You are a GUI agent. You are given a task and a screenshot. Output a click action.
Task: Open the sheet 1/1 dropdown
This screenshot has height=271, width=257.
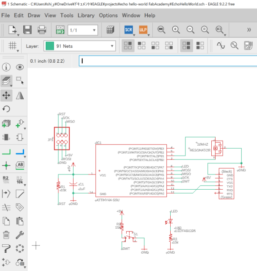point(83,30)
